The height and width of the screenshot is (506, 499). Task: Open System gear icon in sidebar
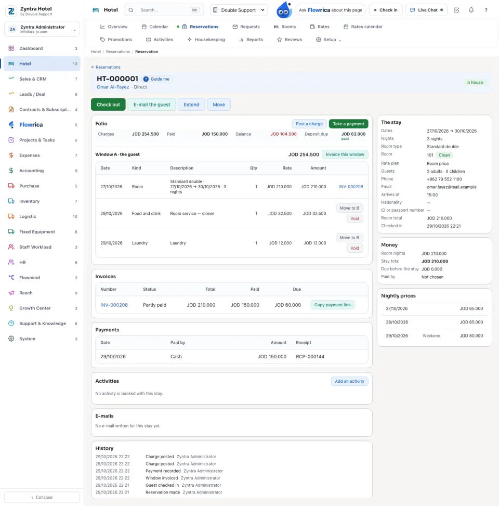tap(11, 339)
